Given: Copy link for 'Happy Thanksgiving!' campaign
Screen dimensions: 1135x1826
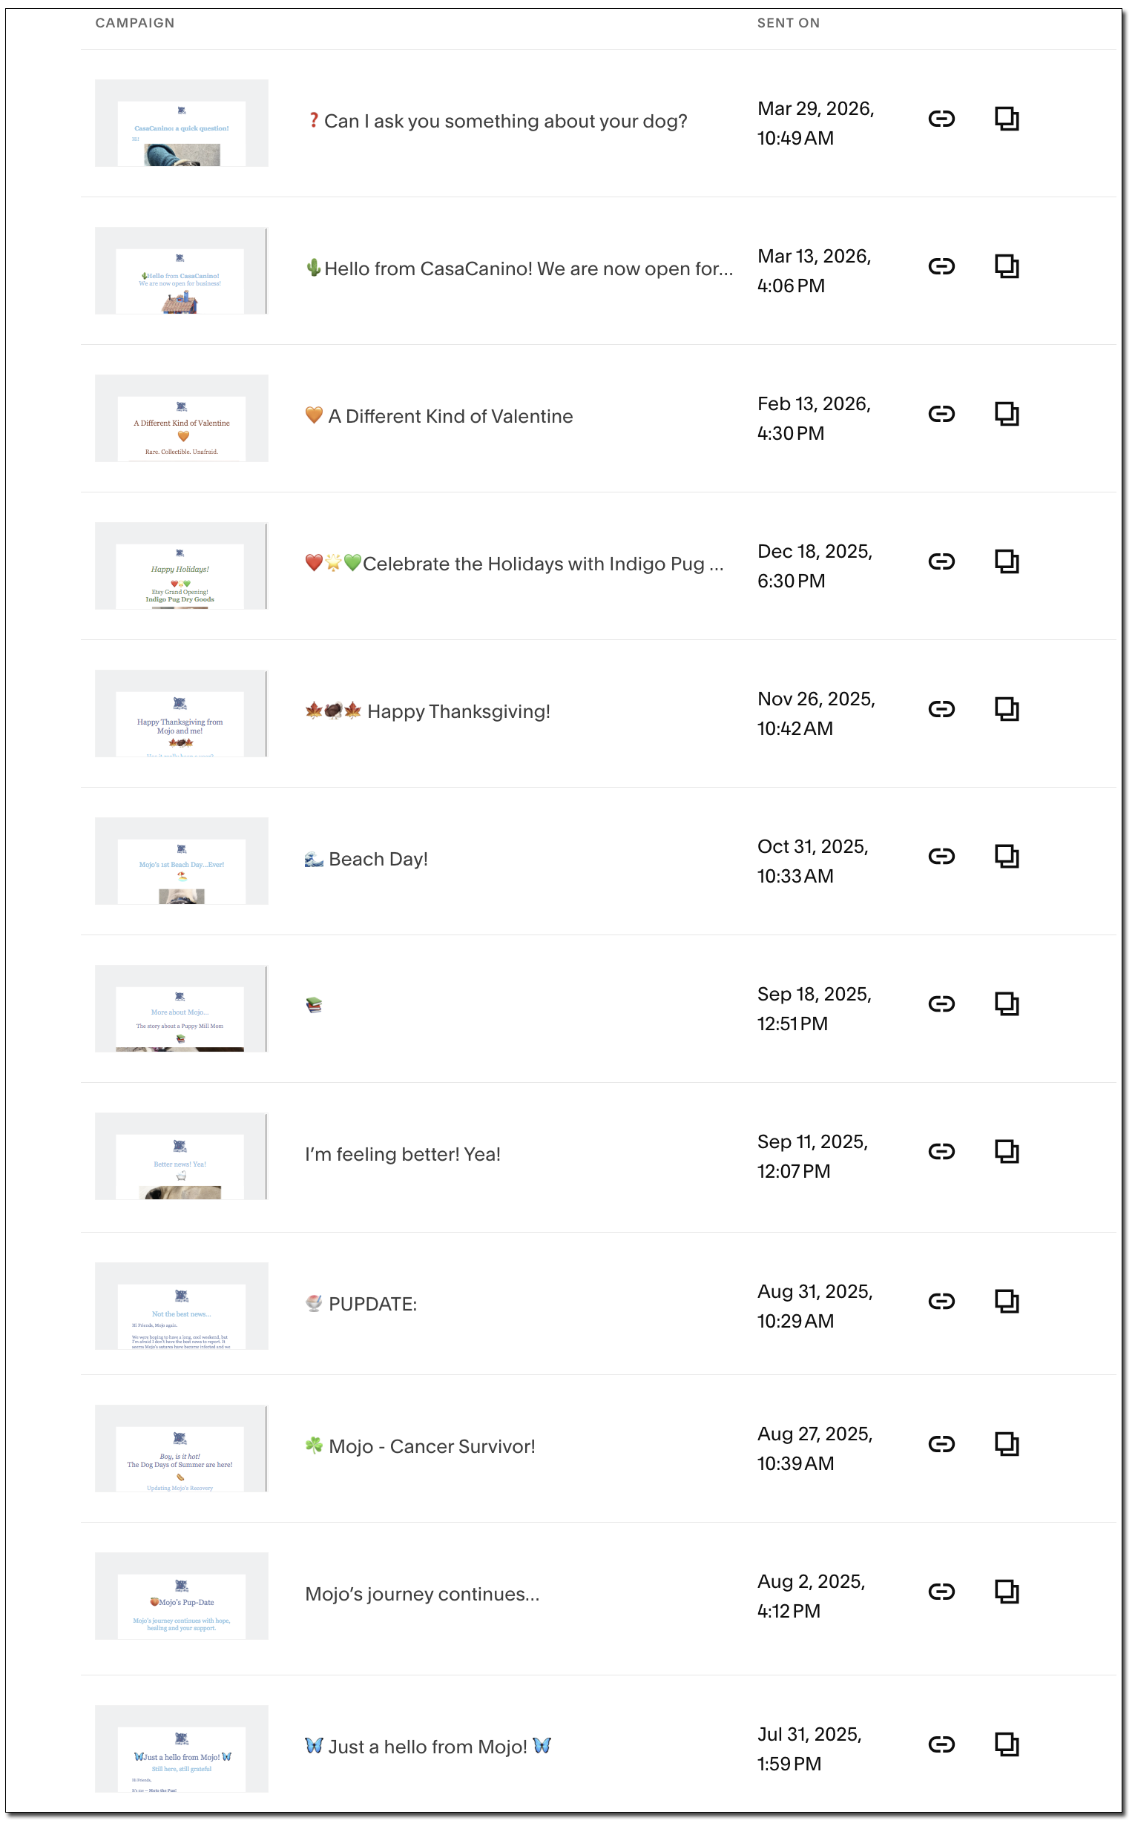Looking at the screenshot, I should (941, 709).
